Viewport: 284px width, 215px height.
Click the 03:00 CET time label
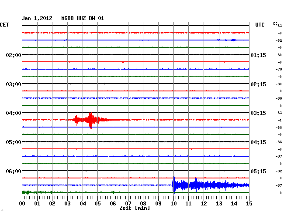pyautogui.click(x=14, y=84)
